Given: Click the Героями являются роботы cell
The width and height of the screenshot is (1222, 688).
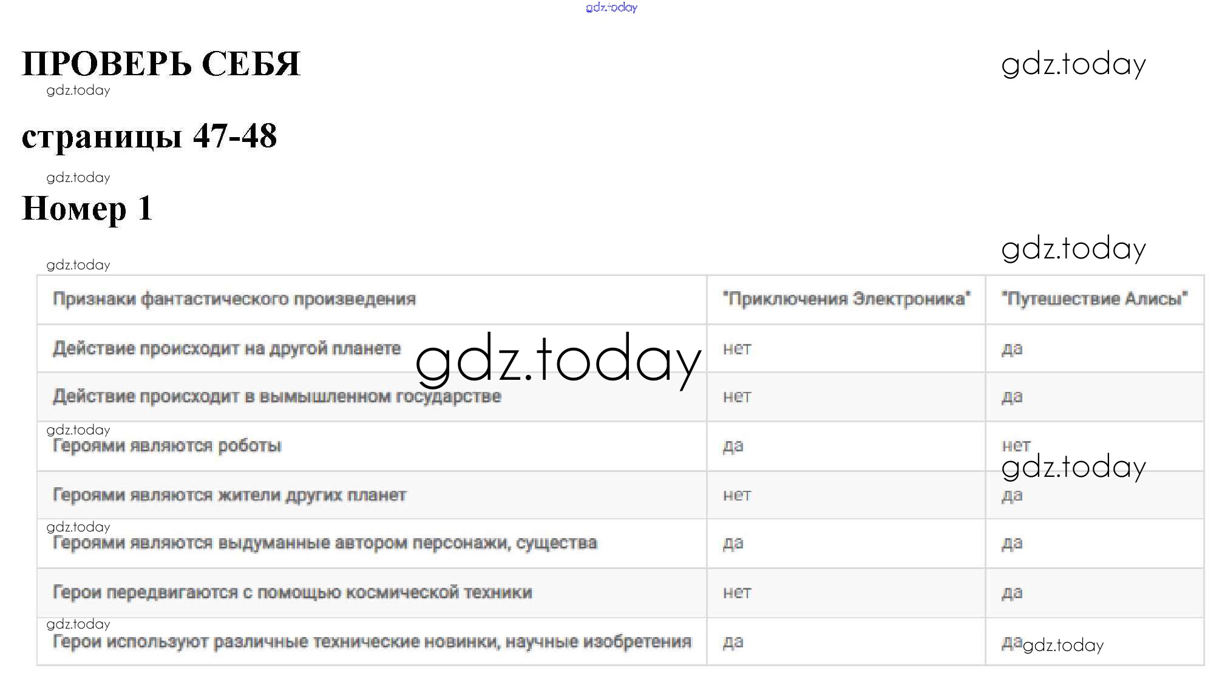Looking at the screenshot, I should [167, 446].
